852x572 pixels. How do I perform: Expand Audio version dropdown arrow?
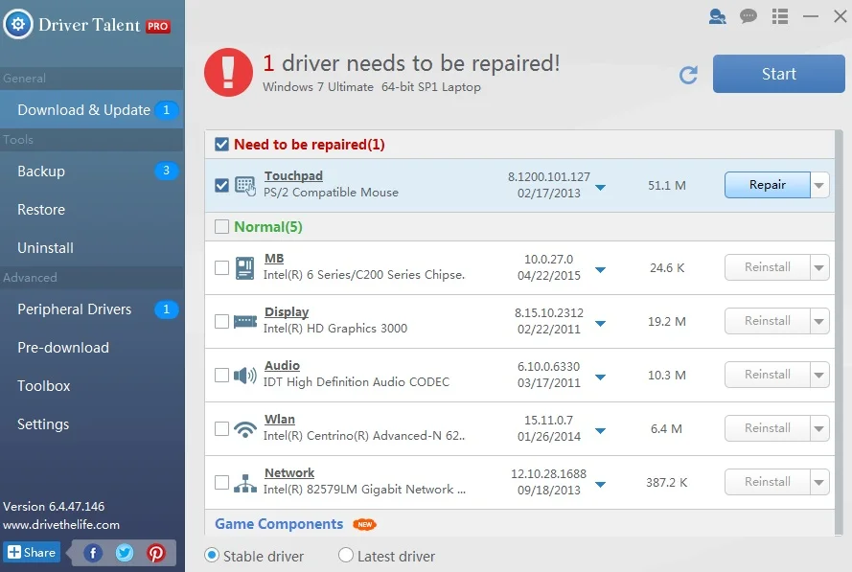coord(600,378)
